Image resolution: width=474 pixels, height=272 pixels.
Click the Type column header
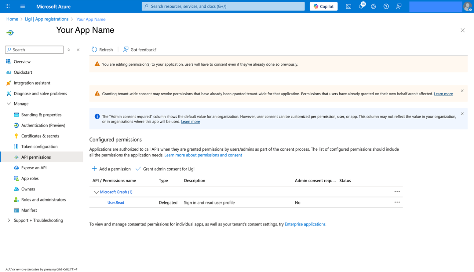pyautogui.click(x=163, y=181)
